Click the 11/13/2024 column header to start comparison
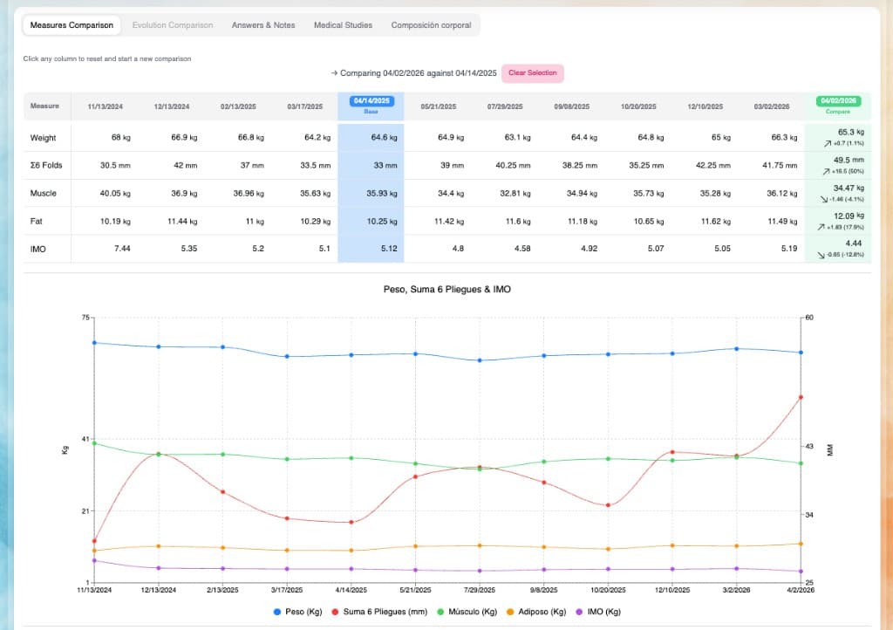Viewport: 893px width, 630px height. click(x=105, y=106)
